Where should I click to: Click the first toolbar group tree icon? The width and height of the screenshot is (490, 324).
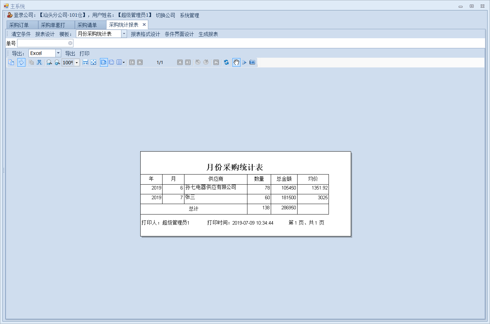pyautogui.click(x=11, y=62)
